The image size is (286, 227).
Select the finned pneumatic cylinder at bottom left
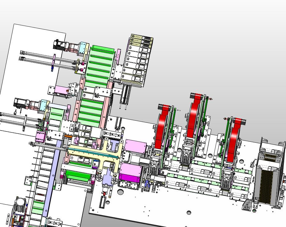[x=19, y=205]
